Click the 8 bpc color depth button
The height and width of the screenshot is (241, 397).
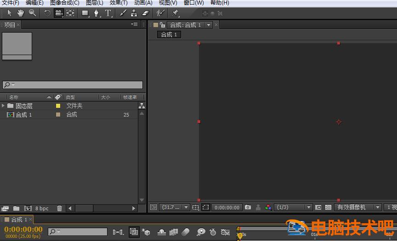[x=42, y=208]
